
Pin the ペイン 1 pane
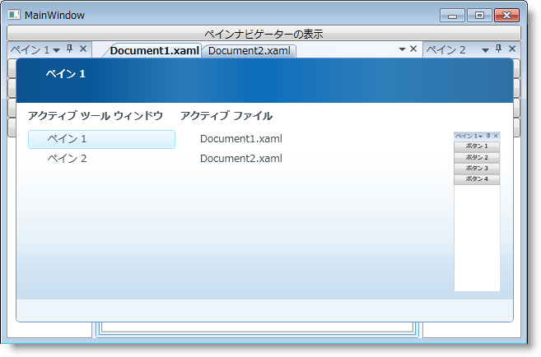tap(70, 49)
